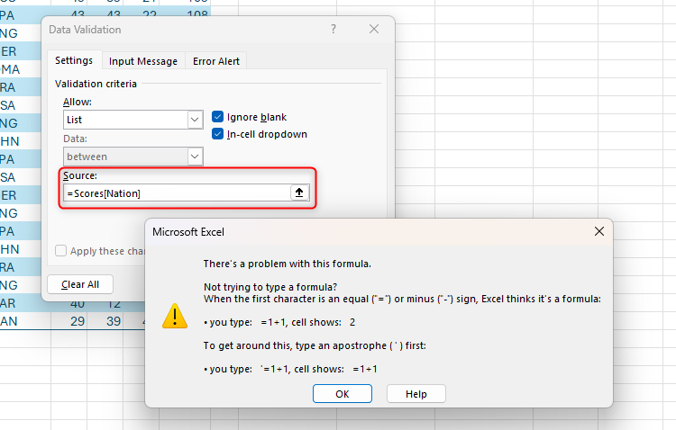
Task: Click the Data Validation dialog title bar
Action: pos(180,30)
